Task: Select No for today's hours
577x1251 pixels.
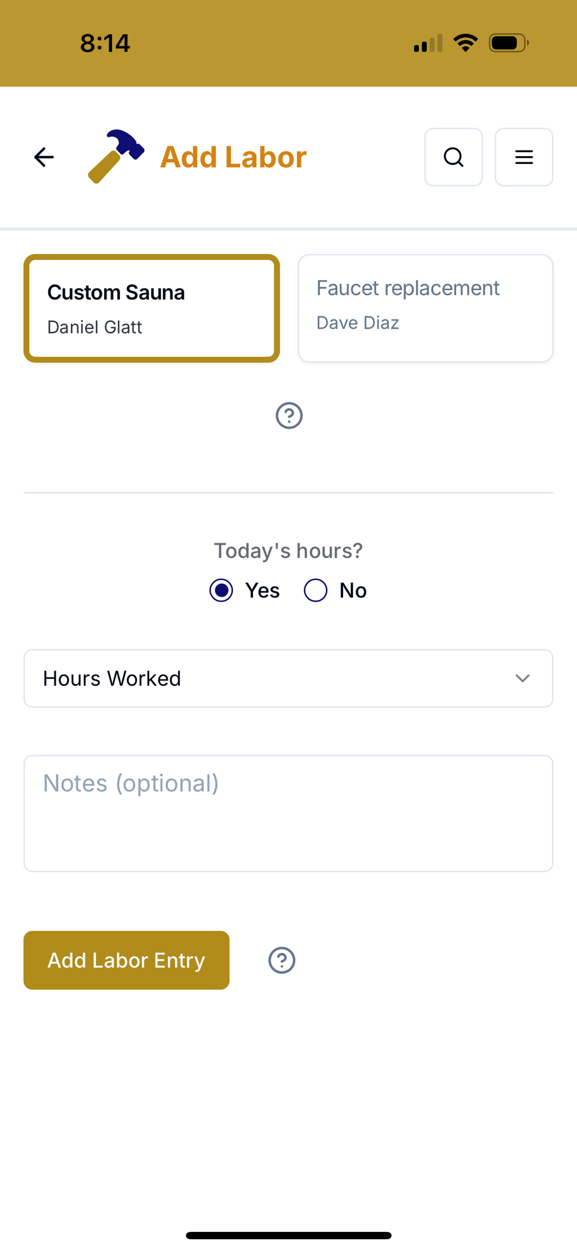Action: pyautogui.click(x=316, y=591)
